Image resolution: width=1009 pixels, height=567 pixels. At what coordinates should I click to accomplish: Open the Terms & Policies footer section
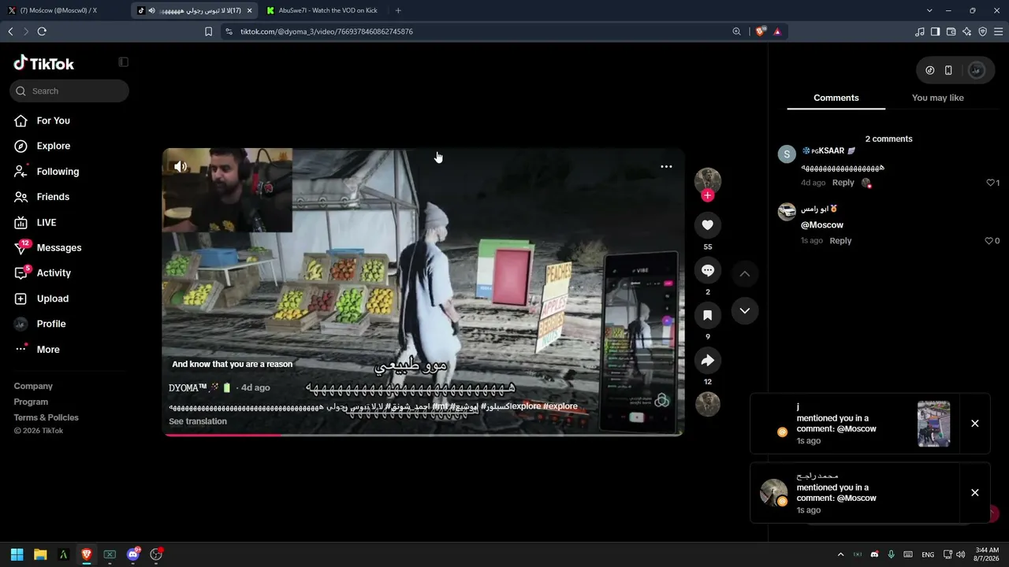(46, 417)
